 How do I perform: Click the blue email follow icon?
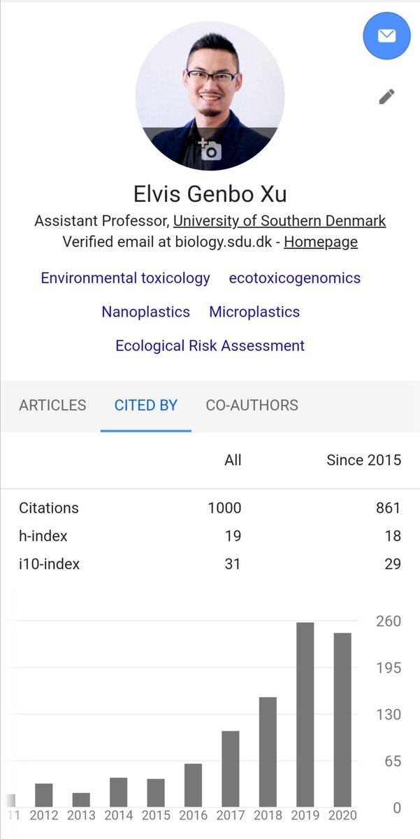coord(386,36)
